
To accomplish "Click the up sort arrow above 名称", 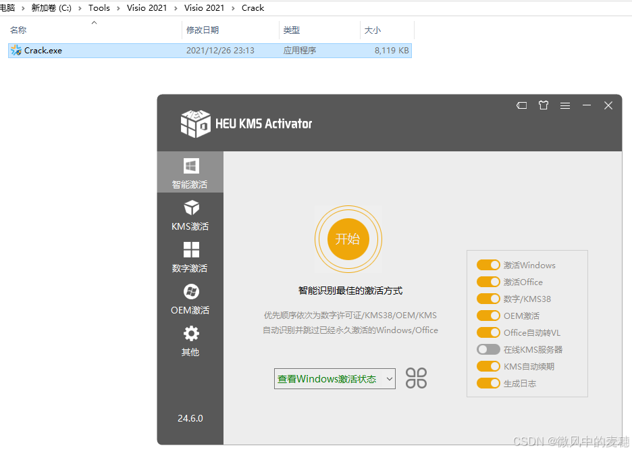I will tap(95, 22).
